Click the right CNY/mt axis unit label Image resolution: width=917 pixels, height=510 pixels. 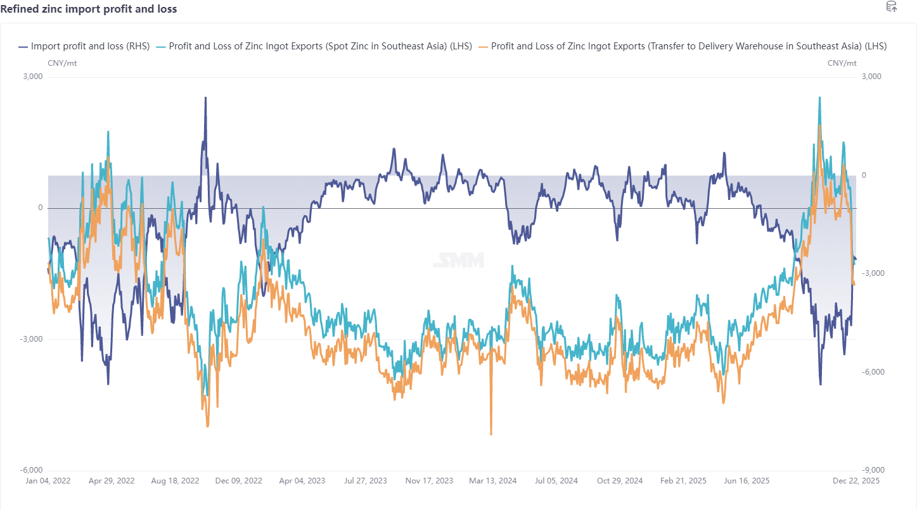(x=842, y=63)
